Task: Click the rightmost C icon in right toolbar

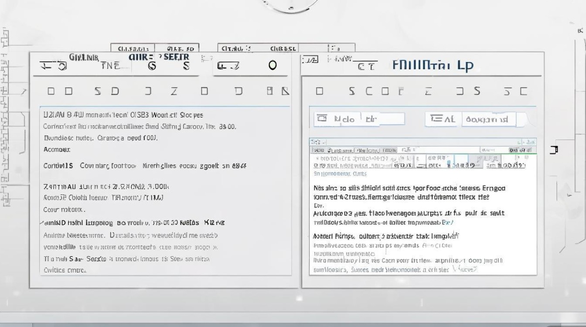Action: click(523, 91)
